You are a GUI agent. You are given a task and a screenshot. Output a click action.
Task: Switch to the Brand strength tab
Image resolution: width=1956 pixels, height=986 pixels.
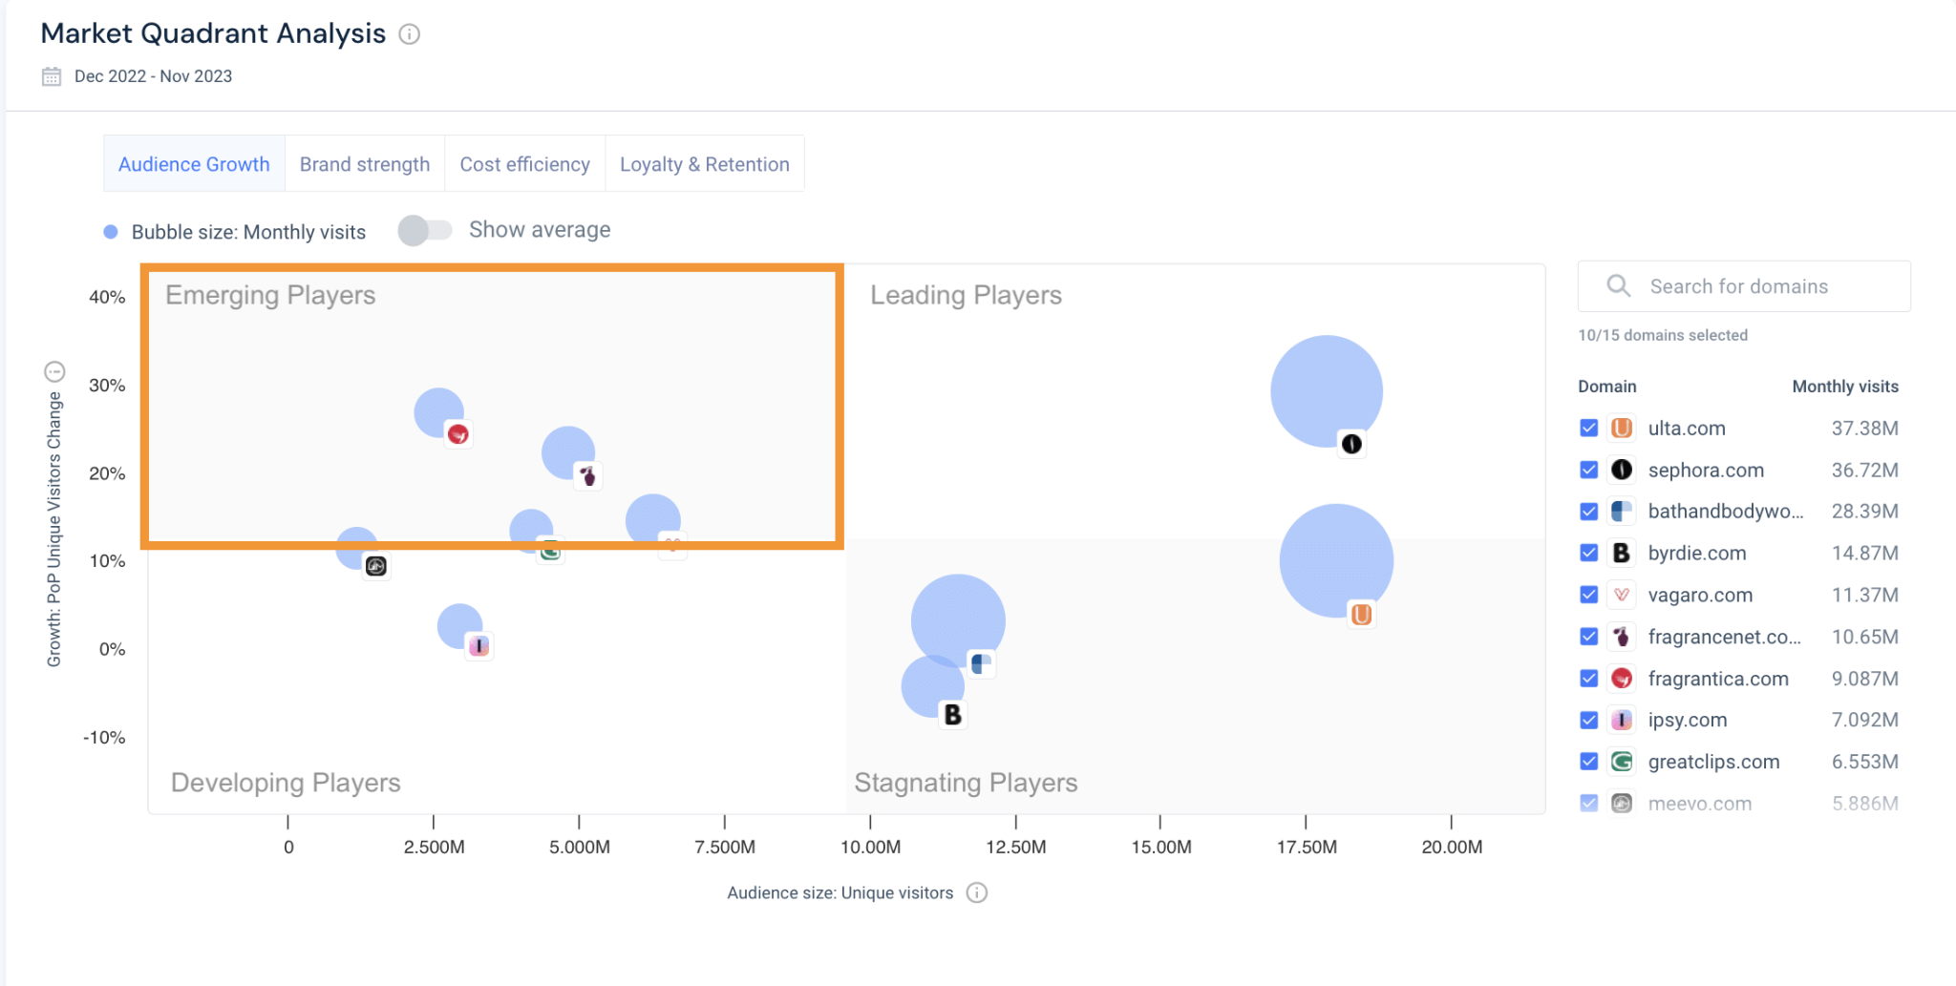coord(364,163)
